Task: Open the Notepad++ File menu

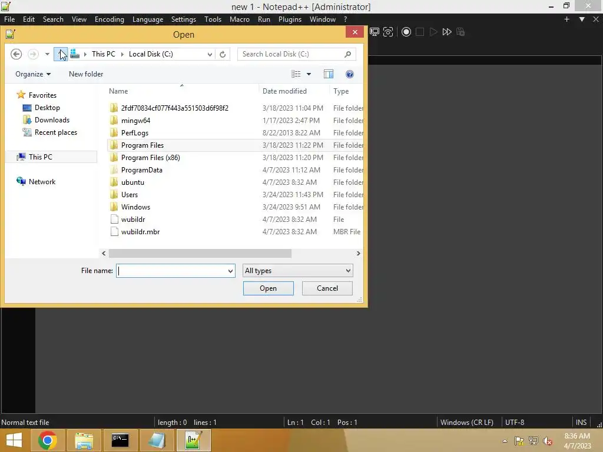Action: tap(9, 19)
